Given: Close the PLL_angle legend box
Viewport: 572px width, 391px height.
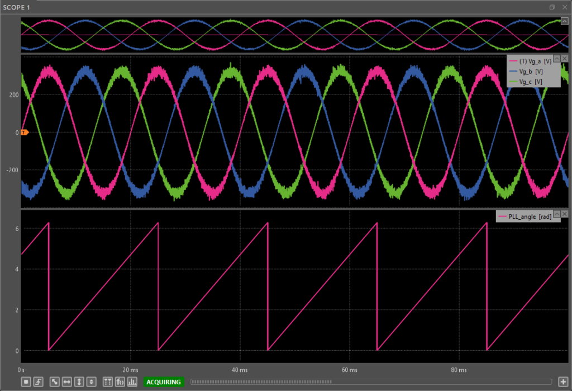Looking at the screenshot, I should [x=564, y=214].
